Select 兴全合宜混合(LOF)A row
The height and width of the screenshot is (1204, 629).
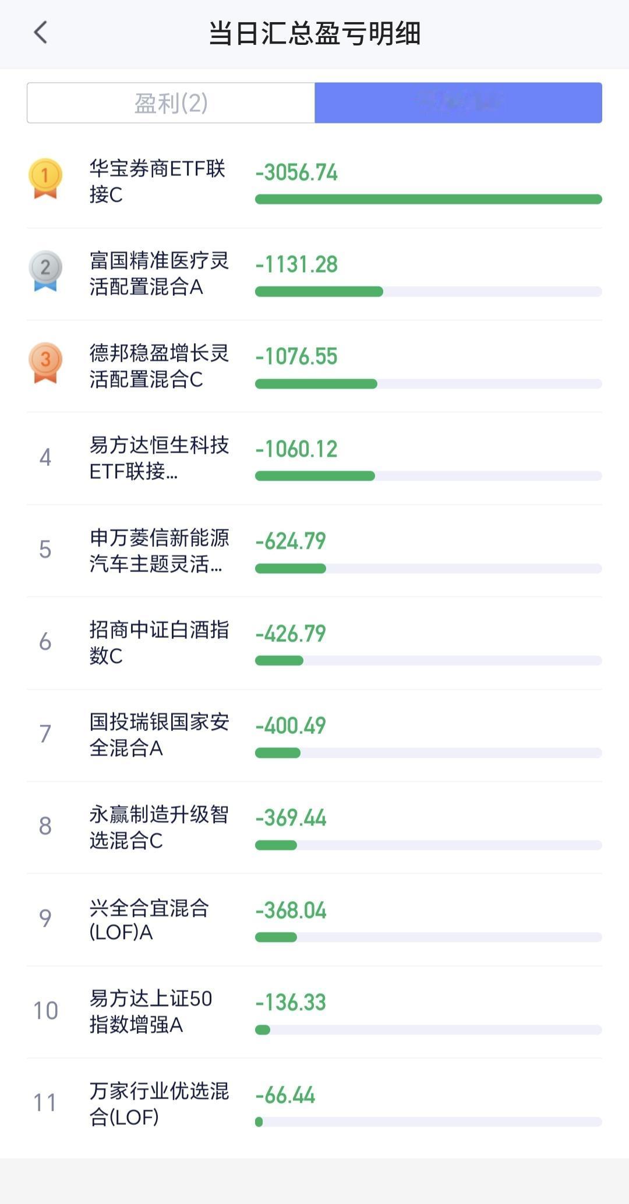pos(314,920)
